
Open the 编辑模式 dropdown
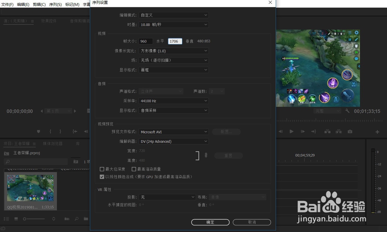pos(173,15)
